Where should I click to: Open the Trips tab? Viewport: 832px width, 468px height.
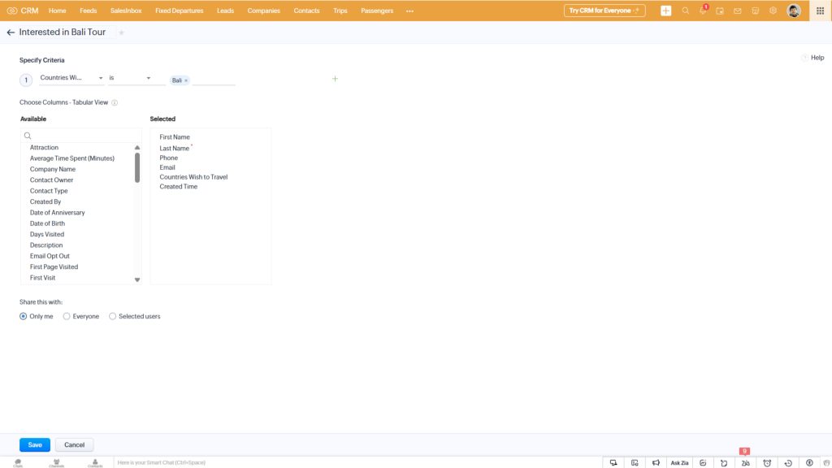(340, 11)
